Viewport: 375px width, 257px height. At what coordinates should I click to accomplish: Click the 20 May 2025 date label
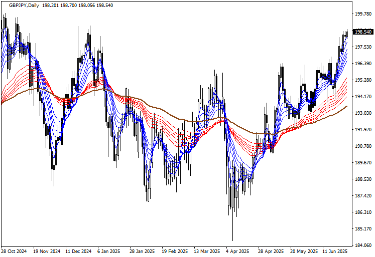click(x=304, y=251)
